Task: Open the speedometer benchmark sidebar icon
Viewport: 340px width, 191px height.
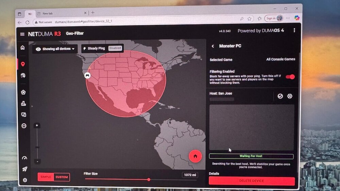Action: pyautogui.click(x=24, y=158)
